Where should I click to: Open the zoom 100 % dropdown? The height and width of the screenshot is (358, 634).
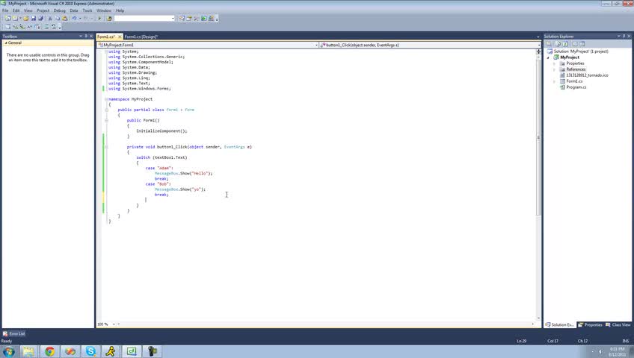click(114, 324)
